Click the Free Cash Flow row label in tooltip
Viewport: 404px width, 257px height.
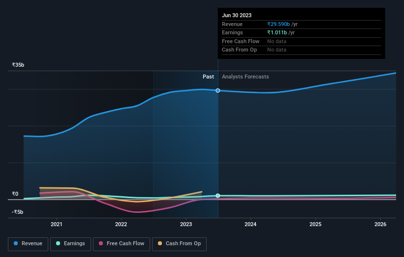pos(241,41)
